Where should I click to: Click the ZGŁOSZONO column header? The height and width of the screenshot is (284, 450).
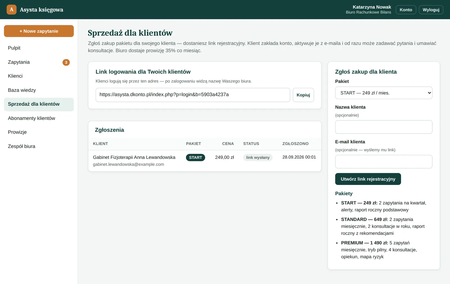pos(295,144)
